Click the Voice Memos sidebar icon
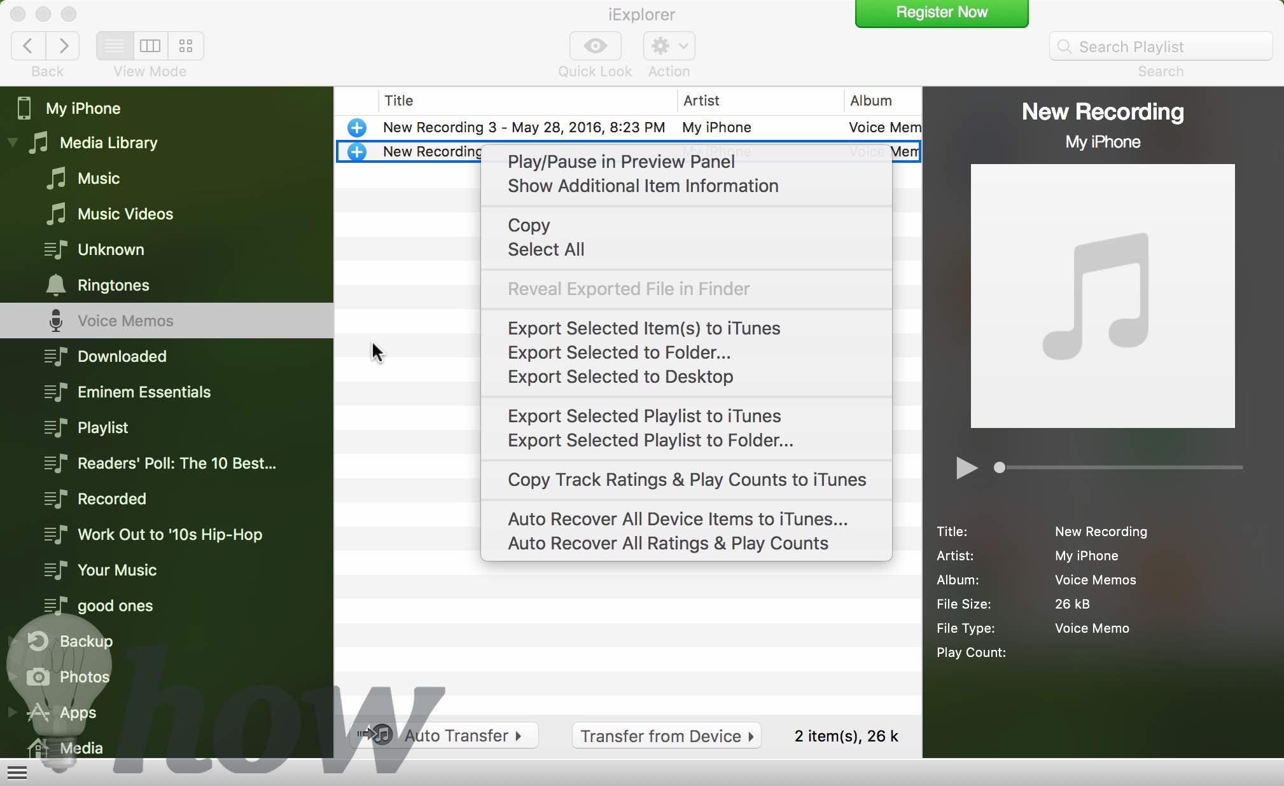Screen dimensions: 1284x786 tap(55, 321)
